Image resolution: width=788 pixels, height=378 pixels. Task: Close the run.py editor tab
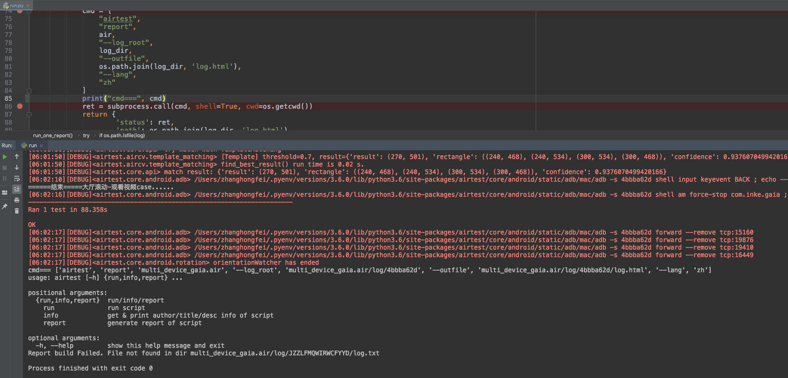(x=28, y=6)
